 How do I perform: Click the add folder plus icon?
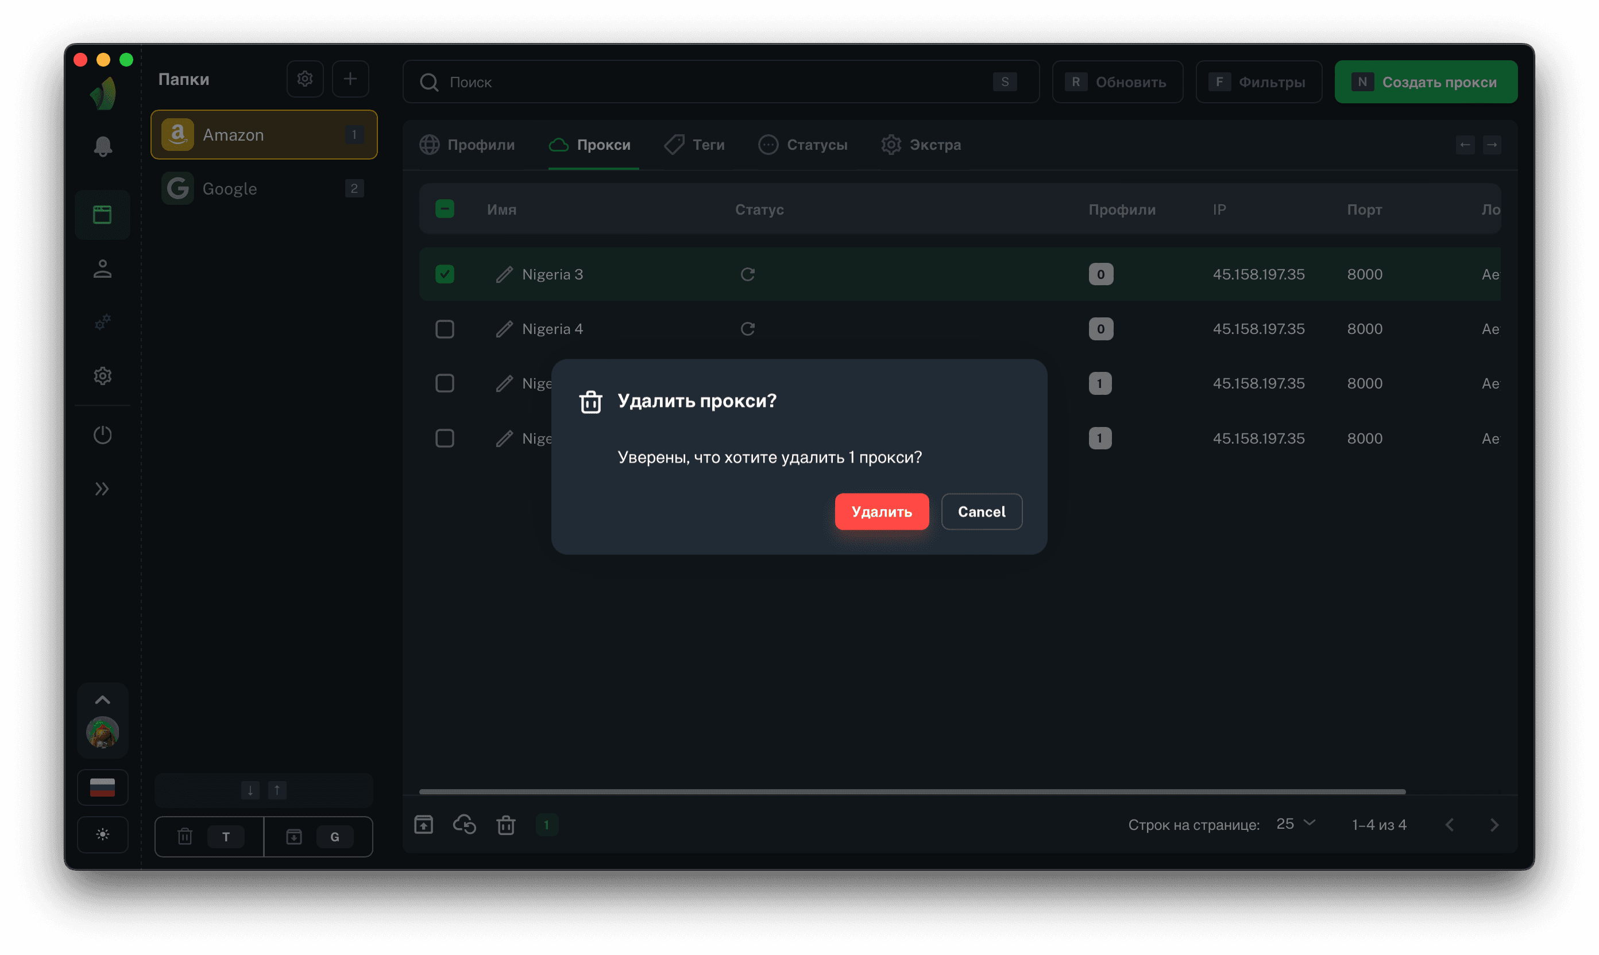tap(350, 79)
